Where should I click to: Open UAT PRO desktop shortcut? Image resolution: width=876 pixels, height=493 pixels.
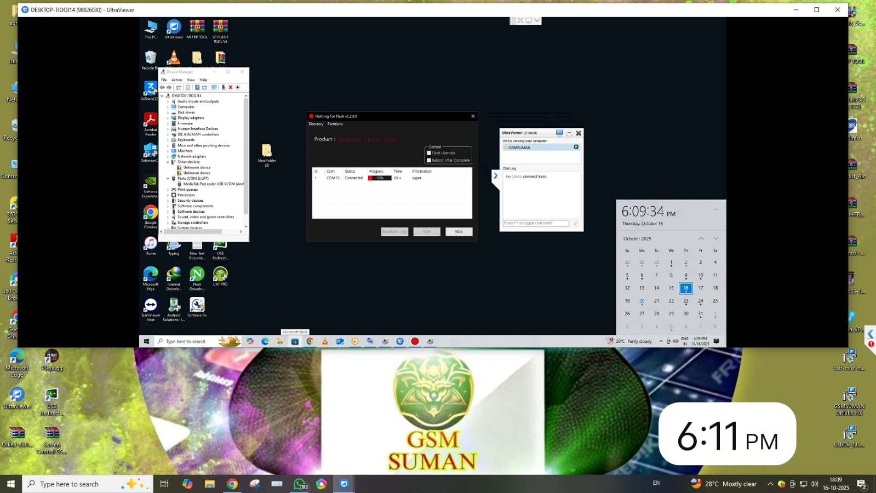pyautogui.click(x=220, y=274)
